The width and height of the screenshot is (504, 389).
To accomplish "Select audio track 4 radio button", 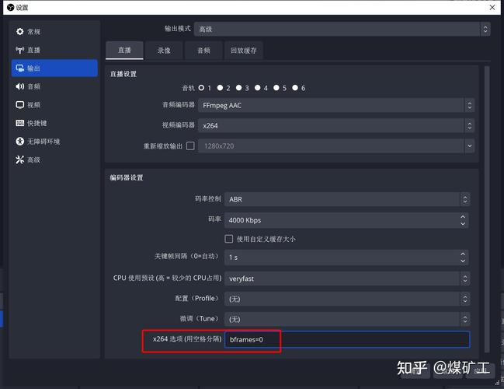I will click(258, 88).
